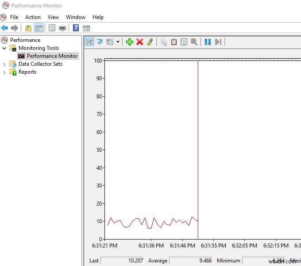Select Performance Monitor in the tree
Image resolution: width=301 pixels, height=266 pixels.
[x=52, y=56]
